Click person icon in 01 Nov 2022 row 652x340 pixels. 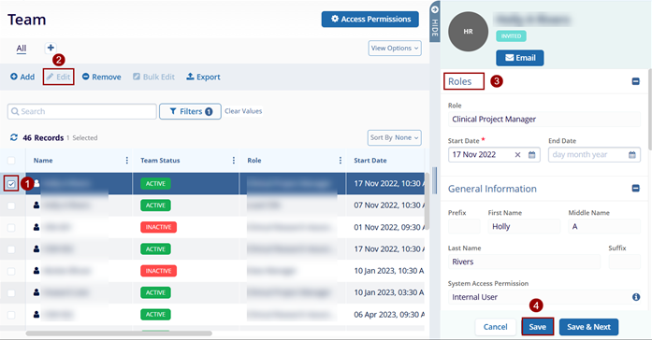click(x=36, y=227)
